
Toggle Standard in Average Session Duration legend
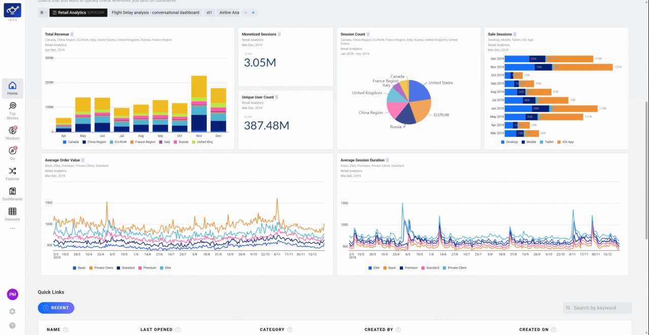click(430, 268)
